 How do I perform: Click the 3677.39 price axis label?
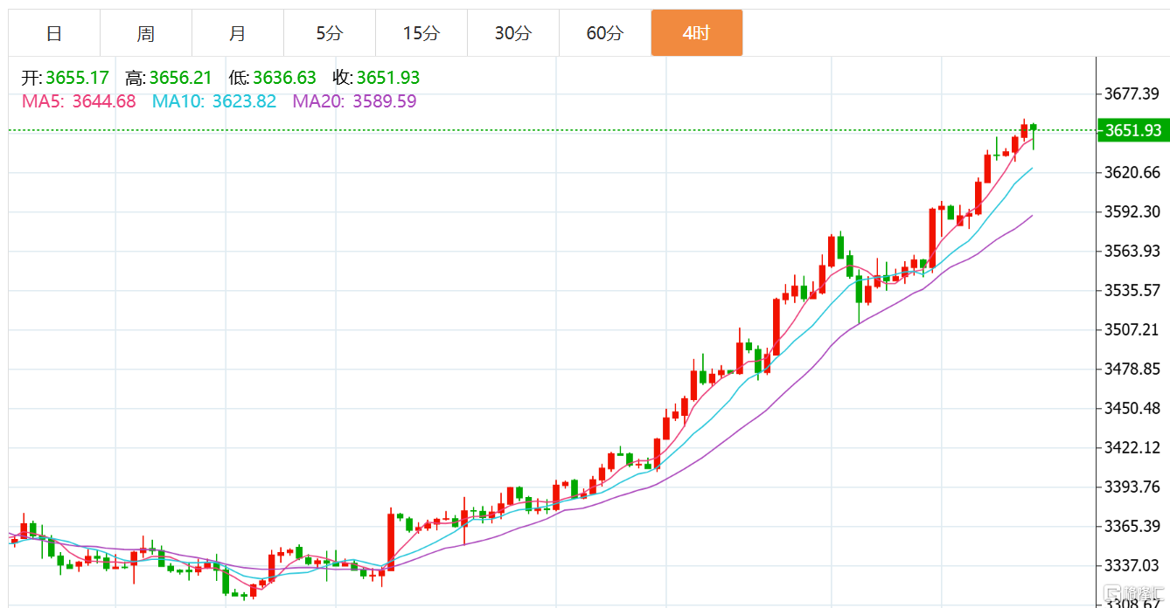click(1132, 93)
